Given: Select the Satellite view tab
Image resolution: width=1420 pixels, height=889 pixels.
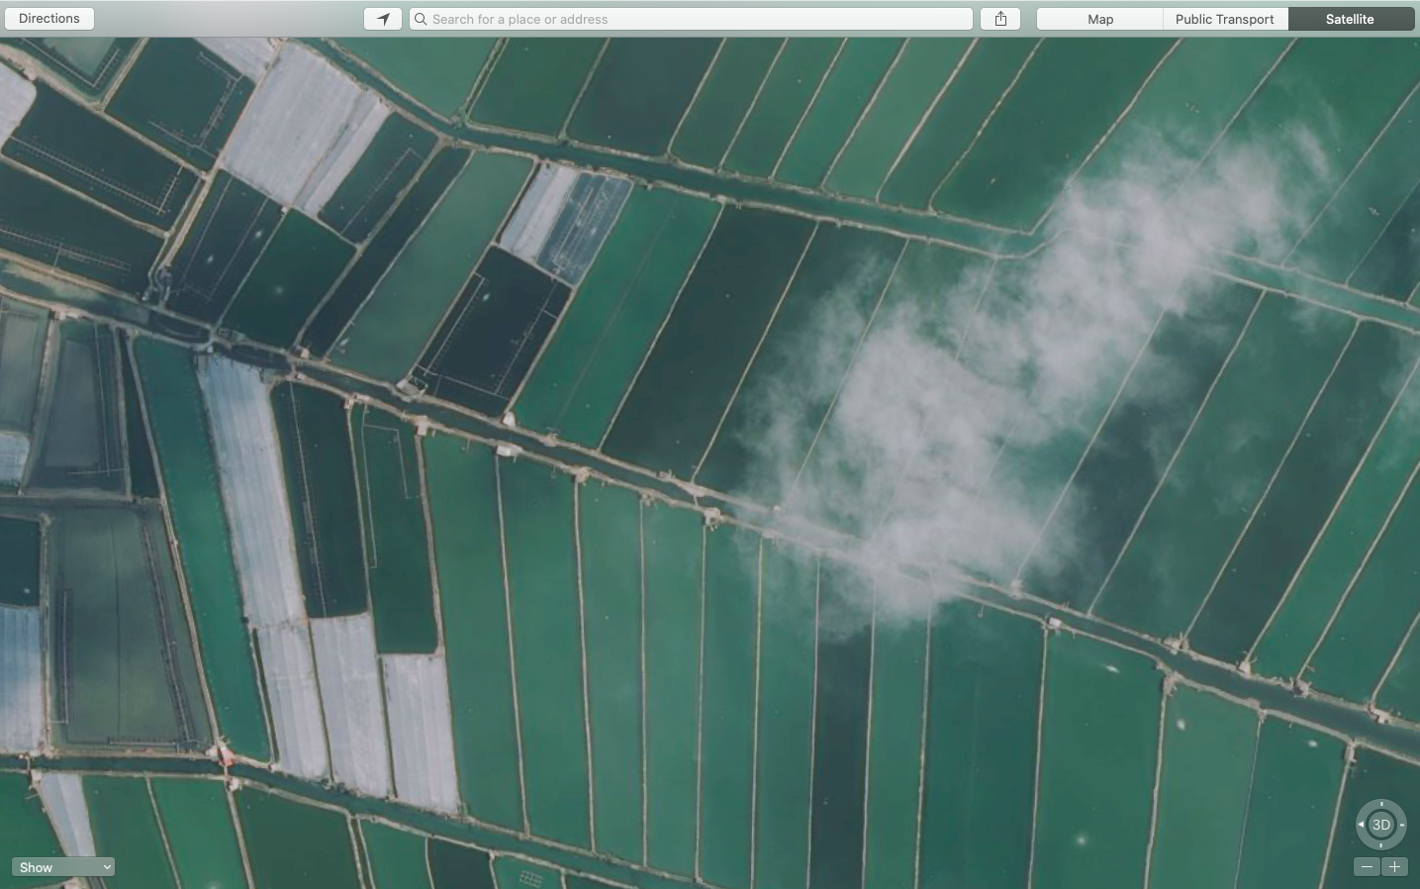Looking at the screenshot, I should point(1350,19).
